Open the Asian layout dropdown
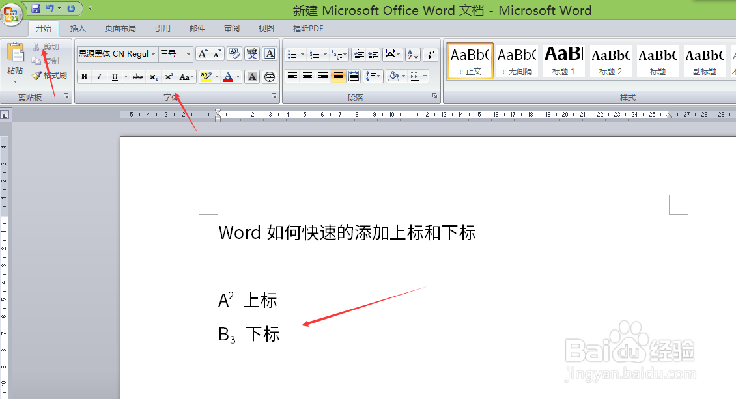This screenshot has width=736, height=399. click(392, 55)
